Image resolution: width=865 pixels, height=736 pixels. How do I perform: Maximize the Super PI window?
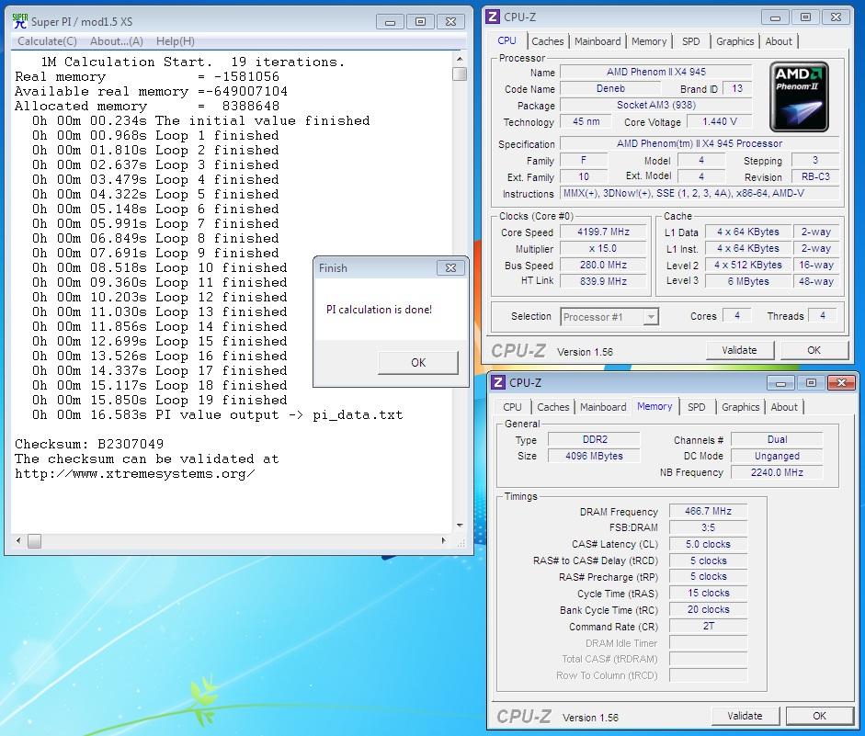pos(420,22)
